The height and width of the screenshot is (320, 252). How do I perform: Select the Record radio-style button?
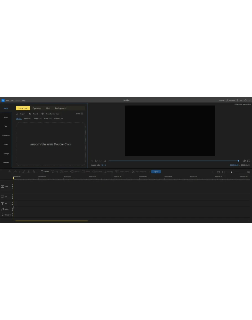pyautogui.click(x=30, y=114)
